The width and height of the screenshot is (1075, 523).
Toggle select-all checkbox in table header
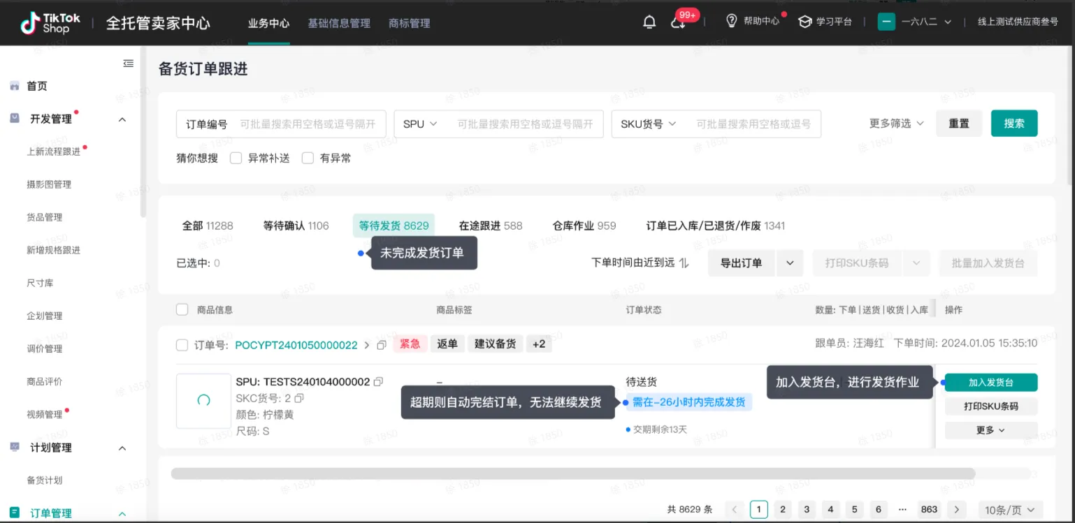pos(182,309)
